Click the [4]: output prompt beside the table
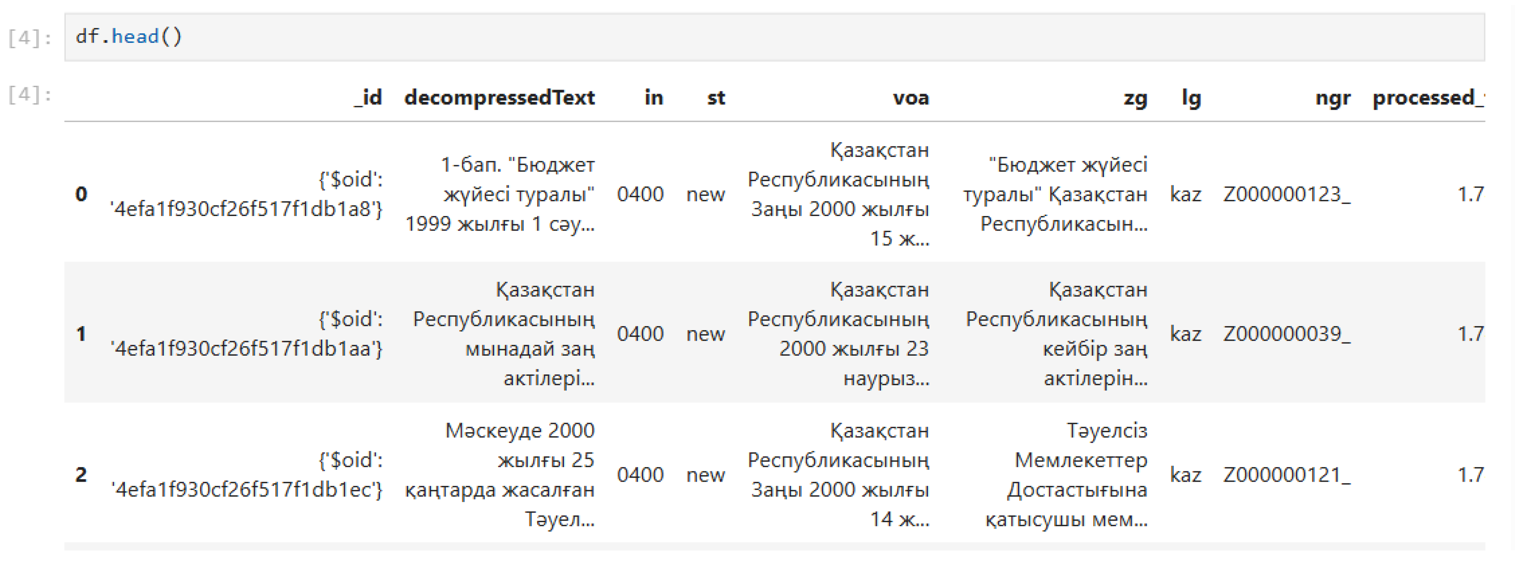Screen dimensions: 1526x567 [x=30, y=94]
